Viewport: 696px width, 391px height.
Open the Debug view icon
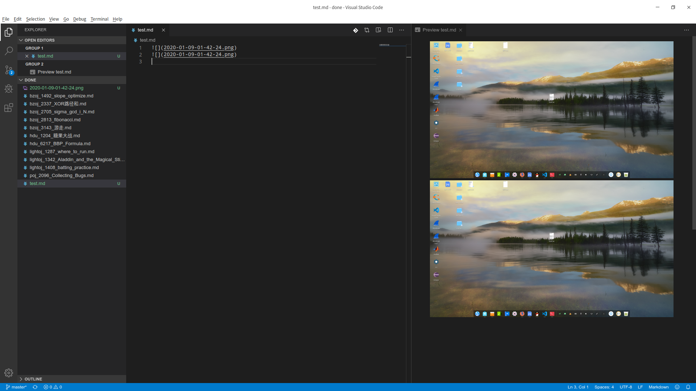[8, 89]
